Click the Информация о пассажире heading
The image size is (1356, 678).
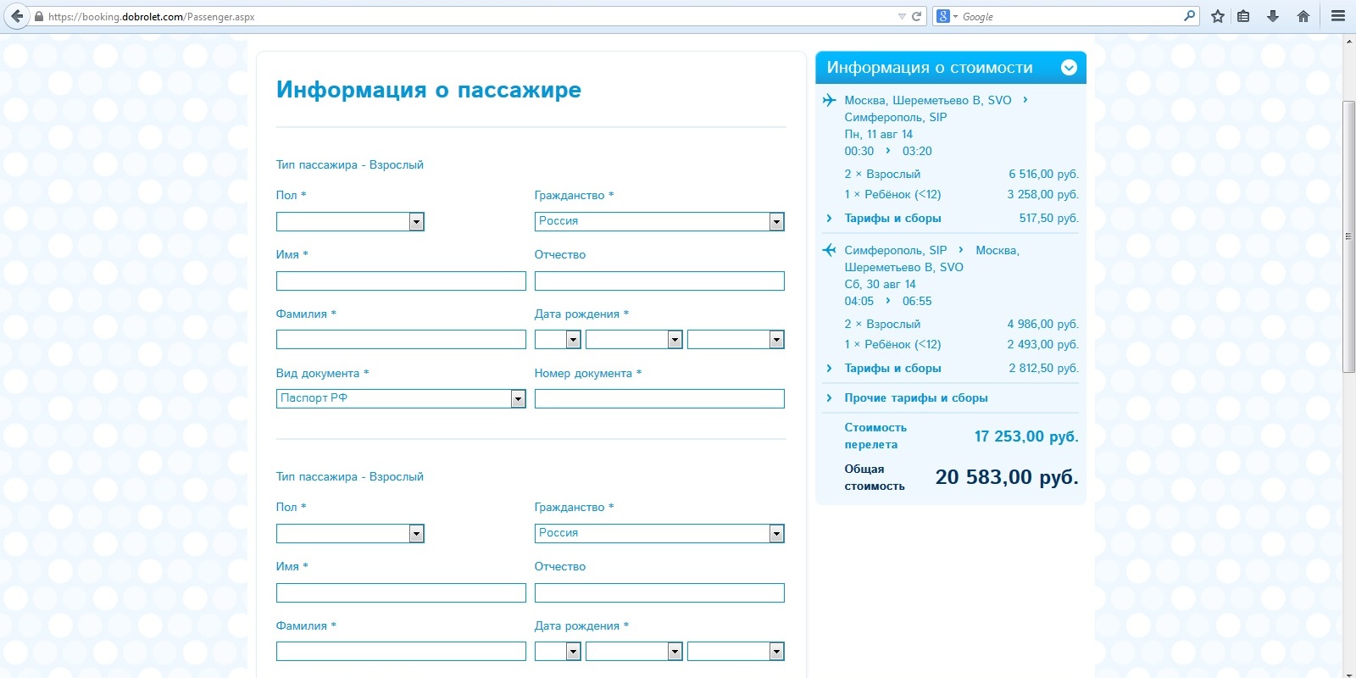coord(429,90)
